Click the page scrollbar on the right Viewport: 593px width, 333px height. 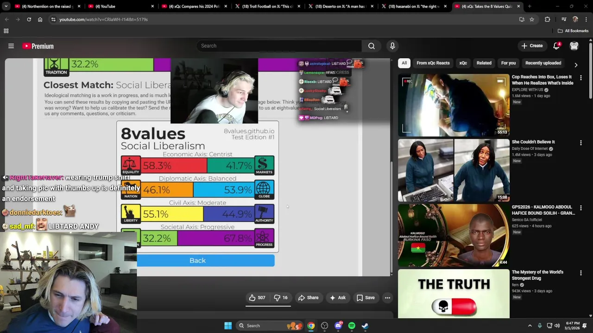[591, 69]
